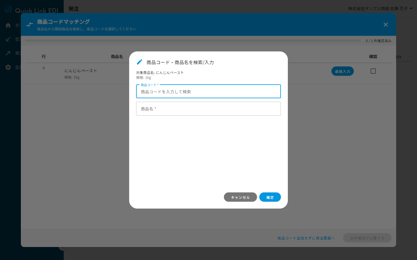Click the 全件確認が必要です button
The width and height of the screenshot is (417, 260).
367,238
